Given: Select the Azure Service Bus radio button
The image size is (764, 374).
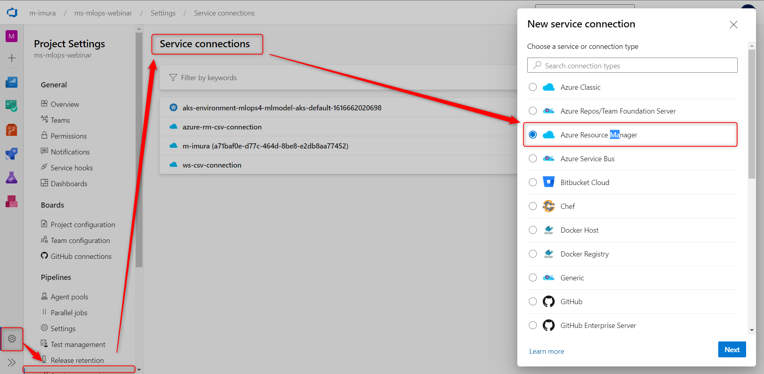Looking at the screenshot, I should coord(533,158).
